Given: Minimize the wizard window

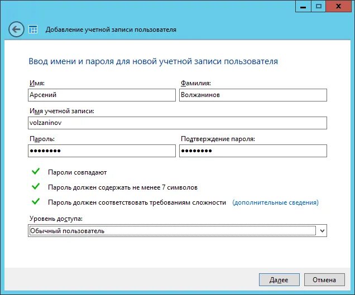Looking at the screenshot, I should click(303, 6).
